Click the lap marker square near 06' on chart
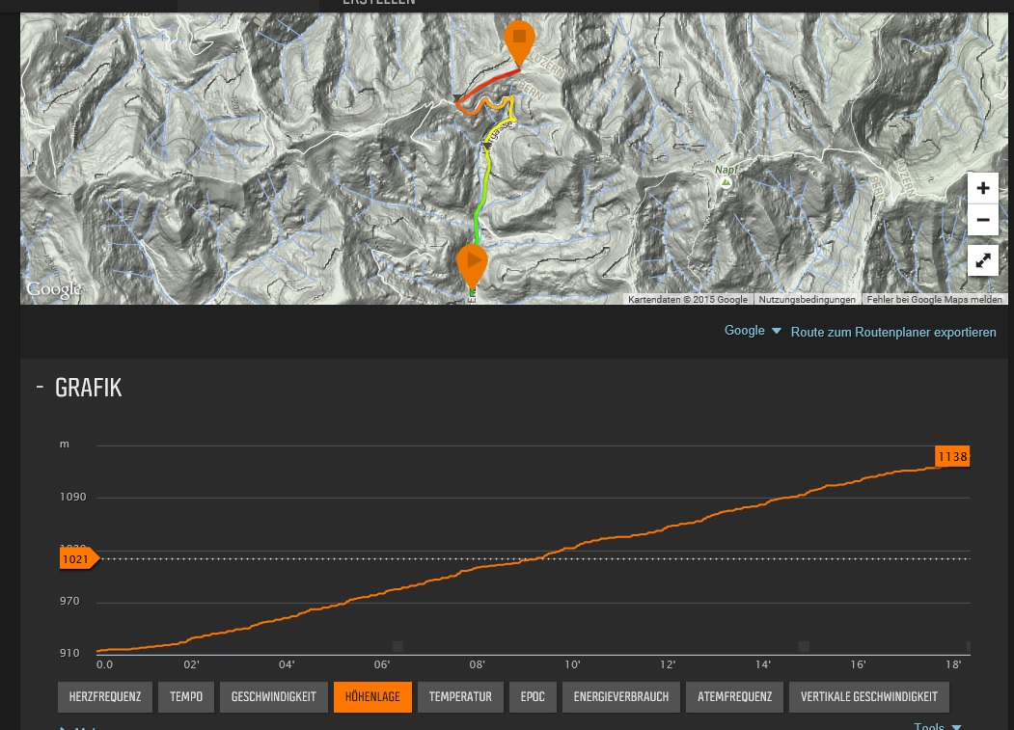This screenshot has height=730, width=1014. pyautogui.click(x=397, y=646)
